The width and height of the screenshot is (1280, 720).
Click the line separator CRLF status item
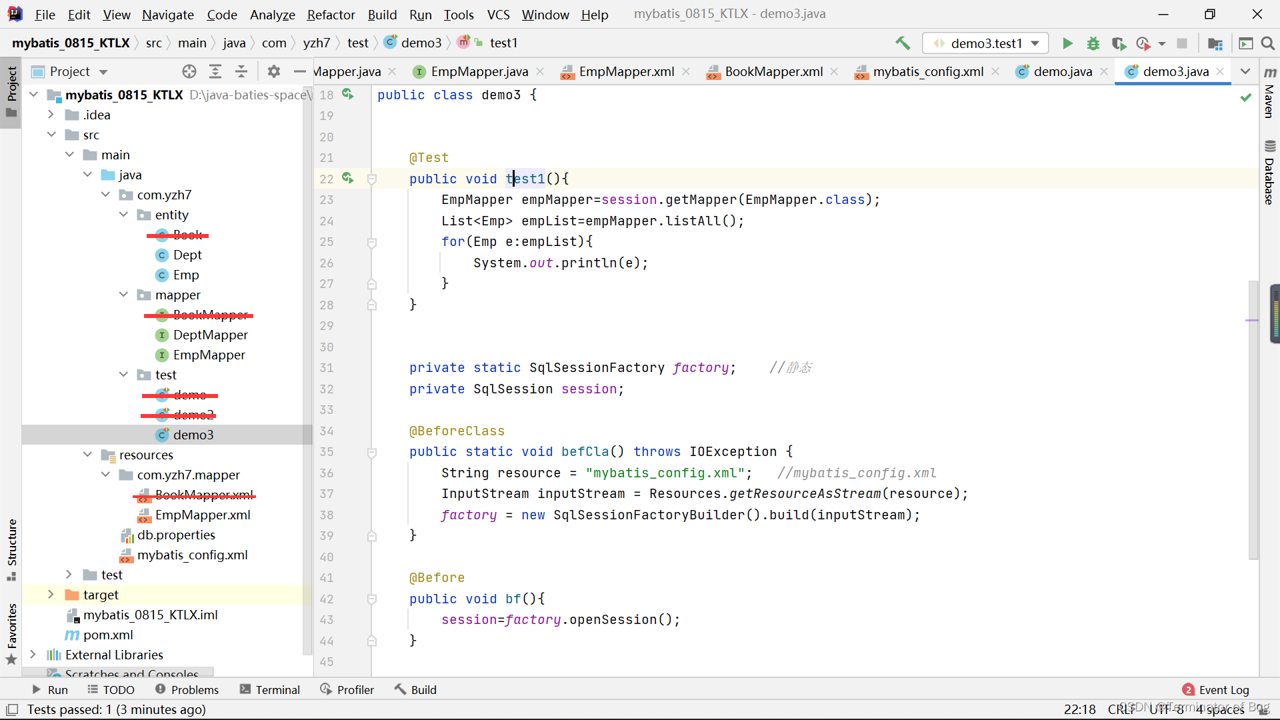1121,709
